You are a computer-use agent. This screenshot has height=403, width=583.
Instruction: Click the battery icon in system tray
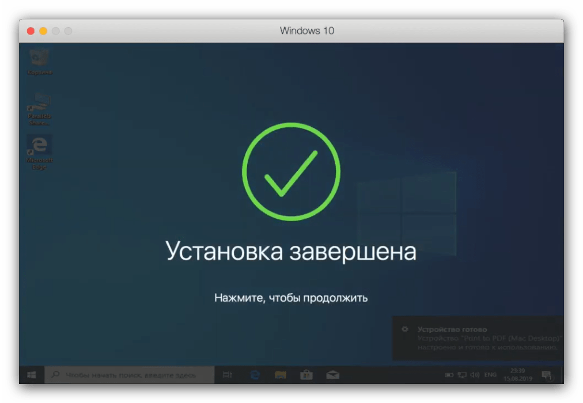tap(449, 375)
